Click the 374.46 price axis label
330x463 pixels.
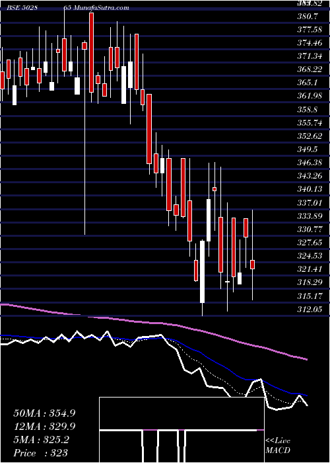point(310,43)
